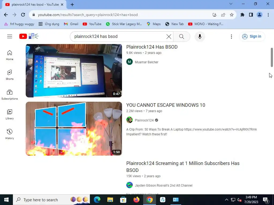The height and width of the screenshot is (205, 274).
Task: Launch Microsoft Edge from the taskbar
Action: [x=97, y=200]
